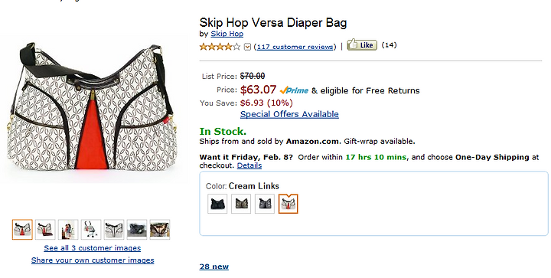
Task: Open the Skip Hop brand link
Action: click(x=227, y=34)
